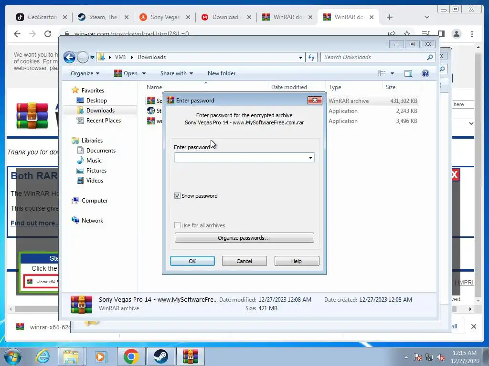Viewport: 489px width, 366px height.
Task: Switch to the GeoScarton browser tab
Action: point(42,17)
